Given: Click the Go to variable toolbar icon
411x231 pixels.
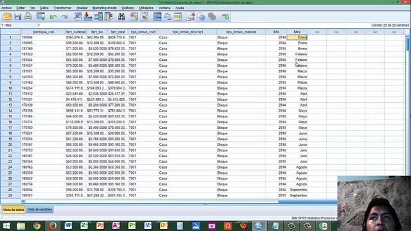Looking at the screenshot, I should (x=88, y=17).
